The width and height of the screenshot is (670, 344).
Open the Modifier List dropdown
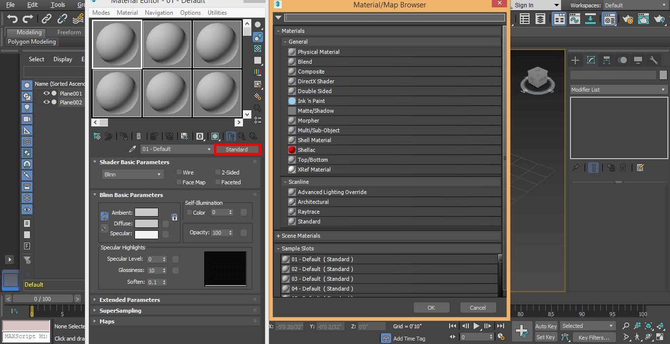[x=618, y=90]
